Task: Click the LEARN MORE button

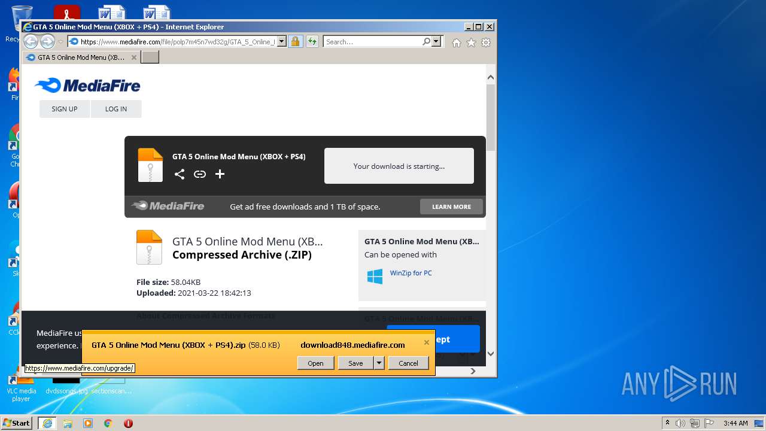Action: point(451,207)
